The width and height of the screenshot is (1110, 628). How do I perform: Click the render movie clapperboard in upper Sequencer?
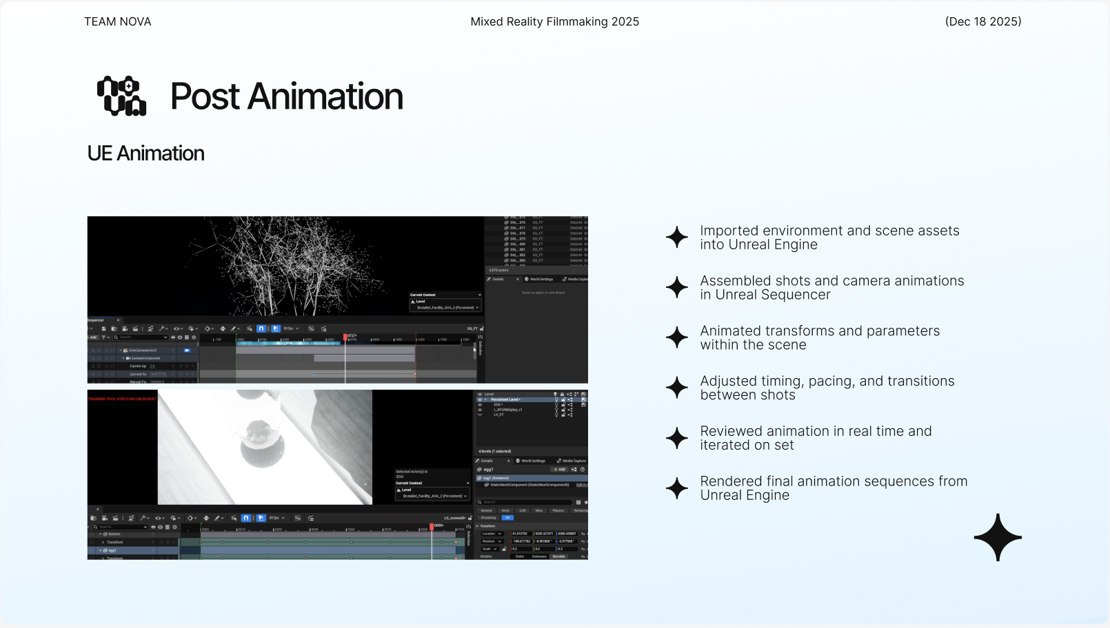tap(135, 328)
